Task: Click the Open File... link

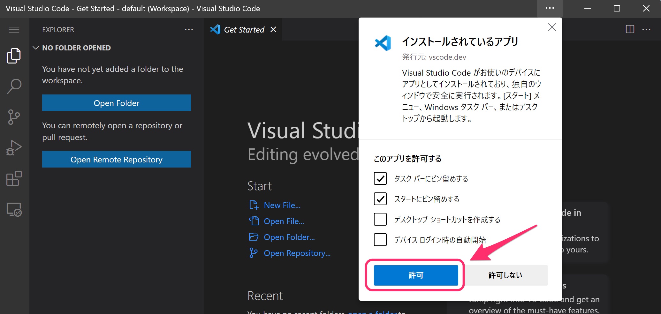Action: 284,221
